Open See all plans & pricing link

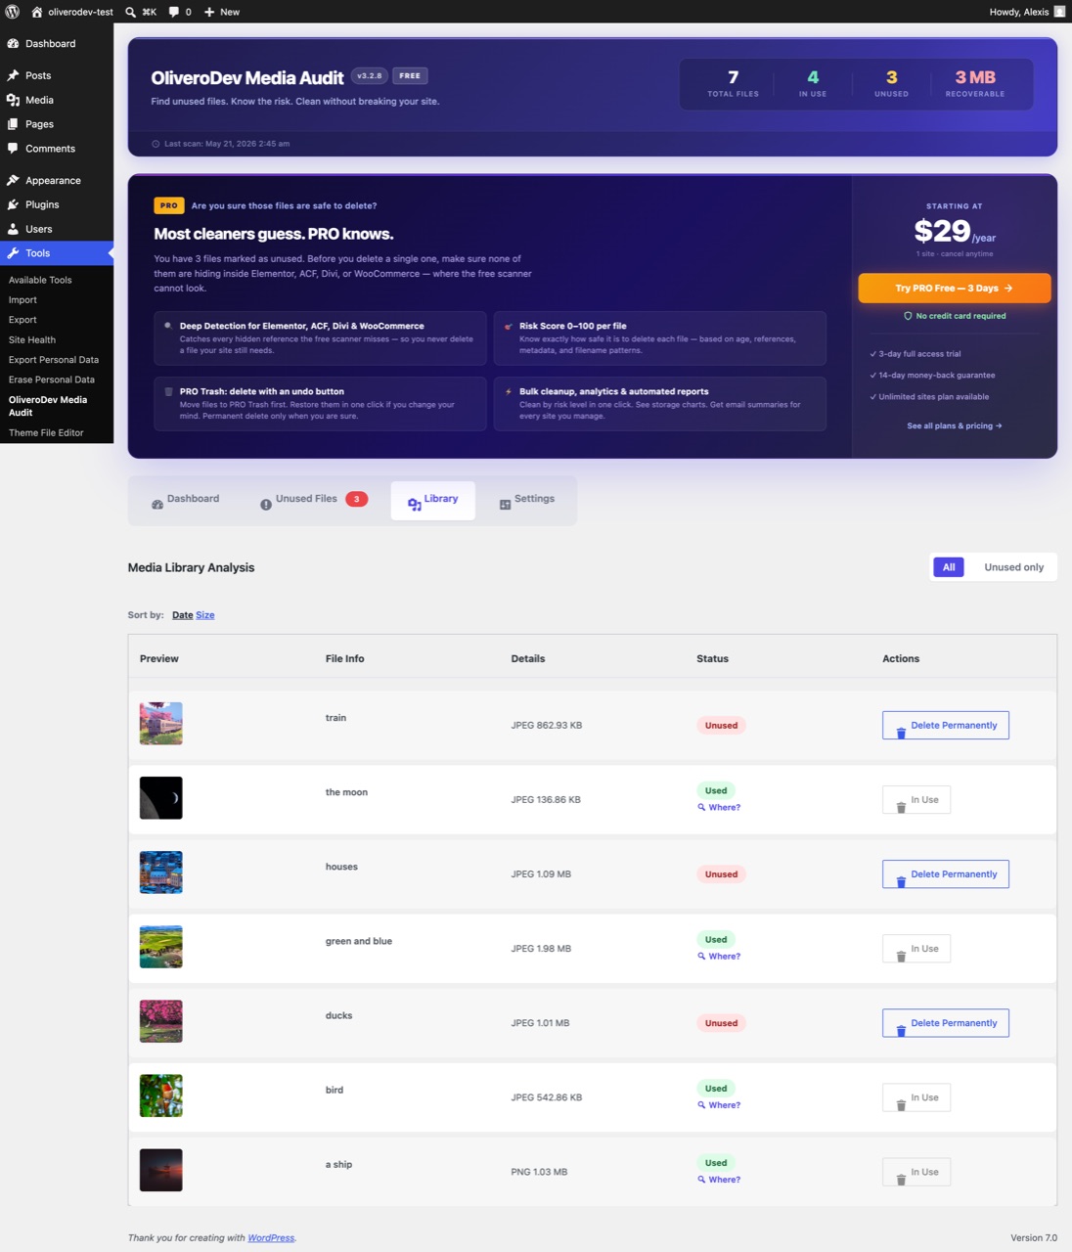(955, 426)
